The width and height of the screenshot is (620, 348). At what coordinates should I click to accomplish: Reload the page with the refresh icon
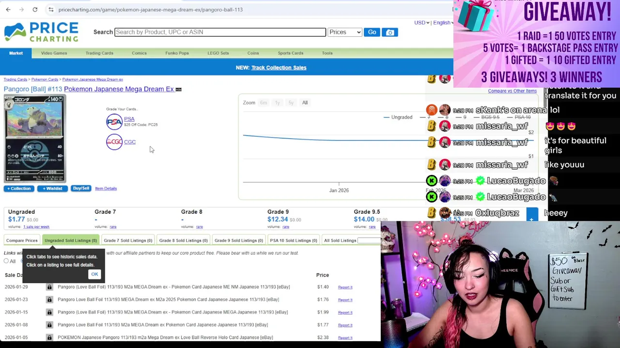click(x=35, y=9)
